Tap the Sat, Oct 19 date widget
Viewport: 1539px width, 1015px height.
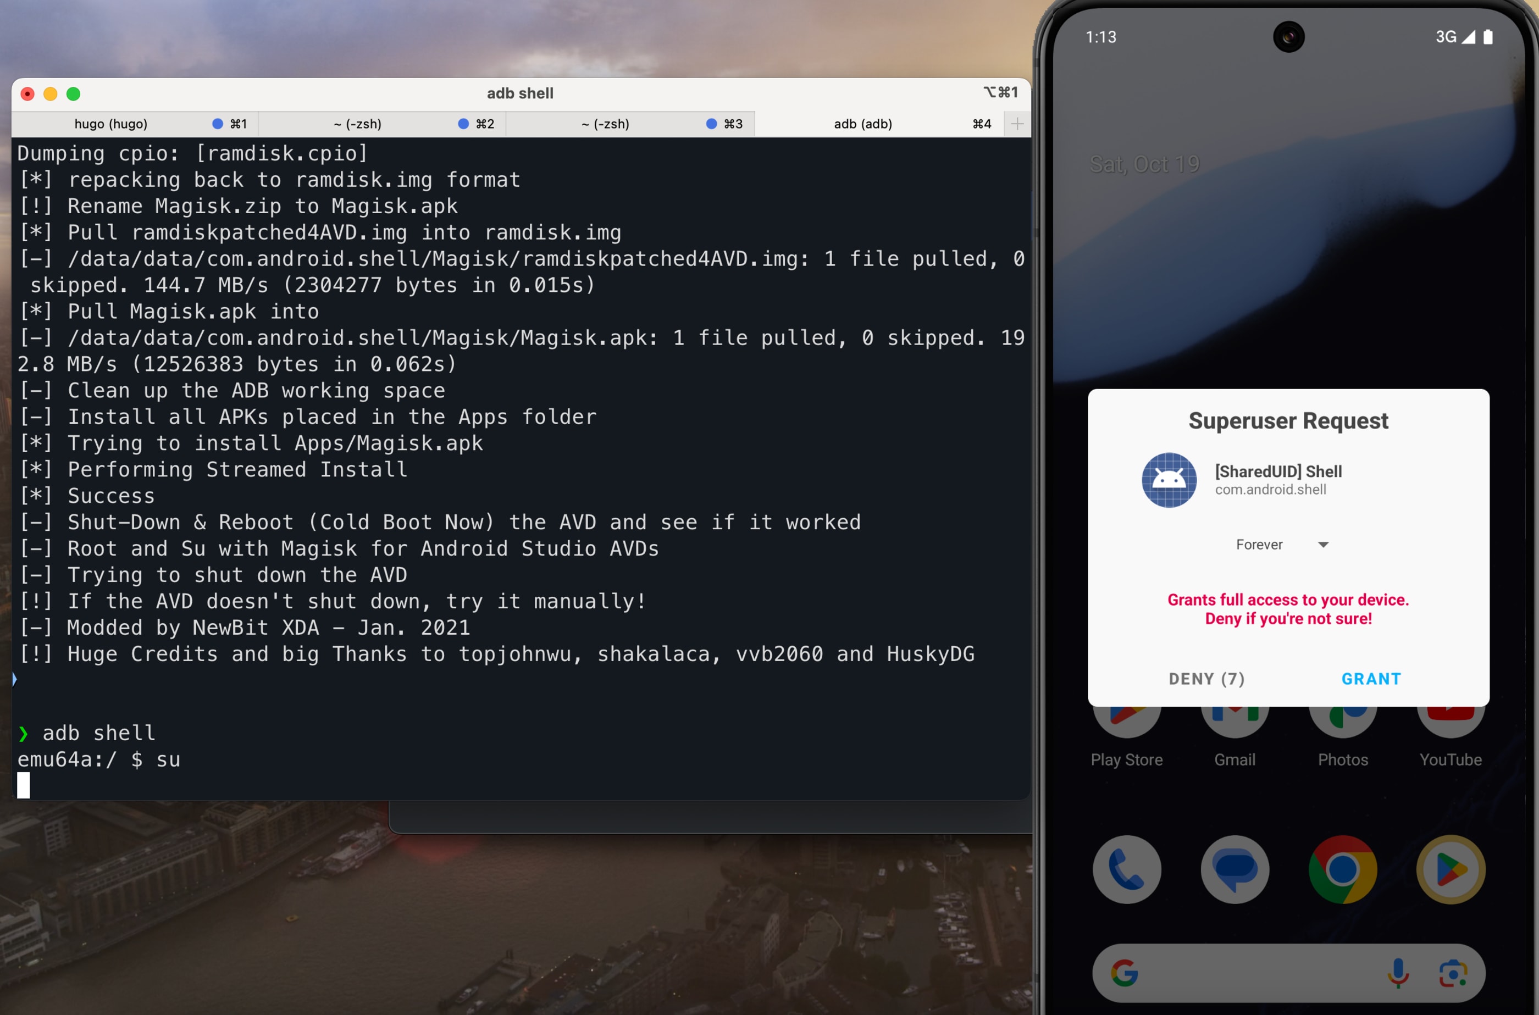[x=1144, y=164]
